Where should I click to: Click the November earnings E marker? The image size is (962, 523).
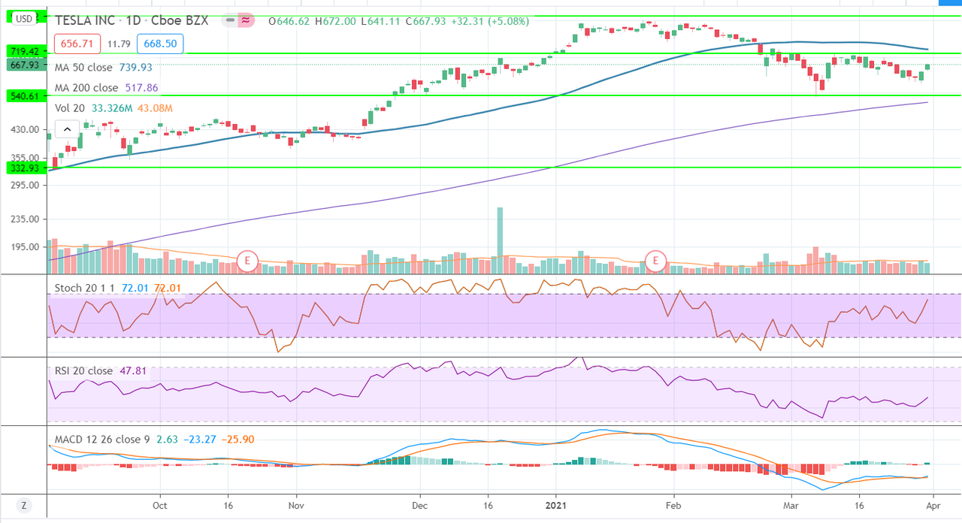tap(247, 261)
